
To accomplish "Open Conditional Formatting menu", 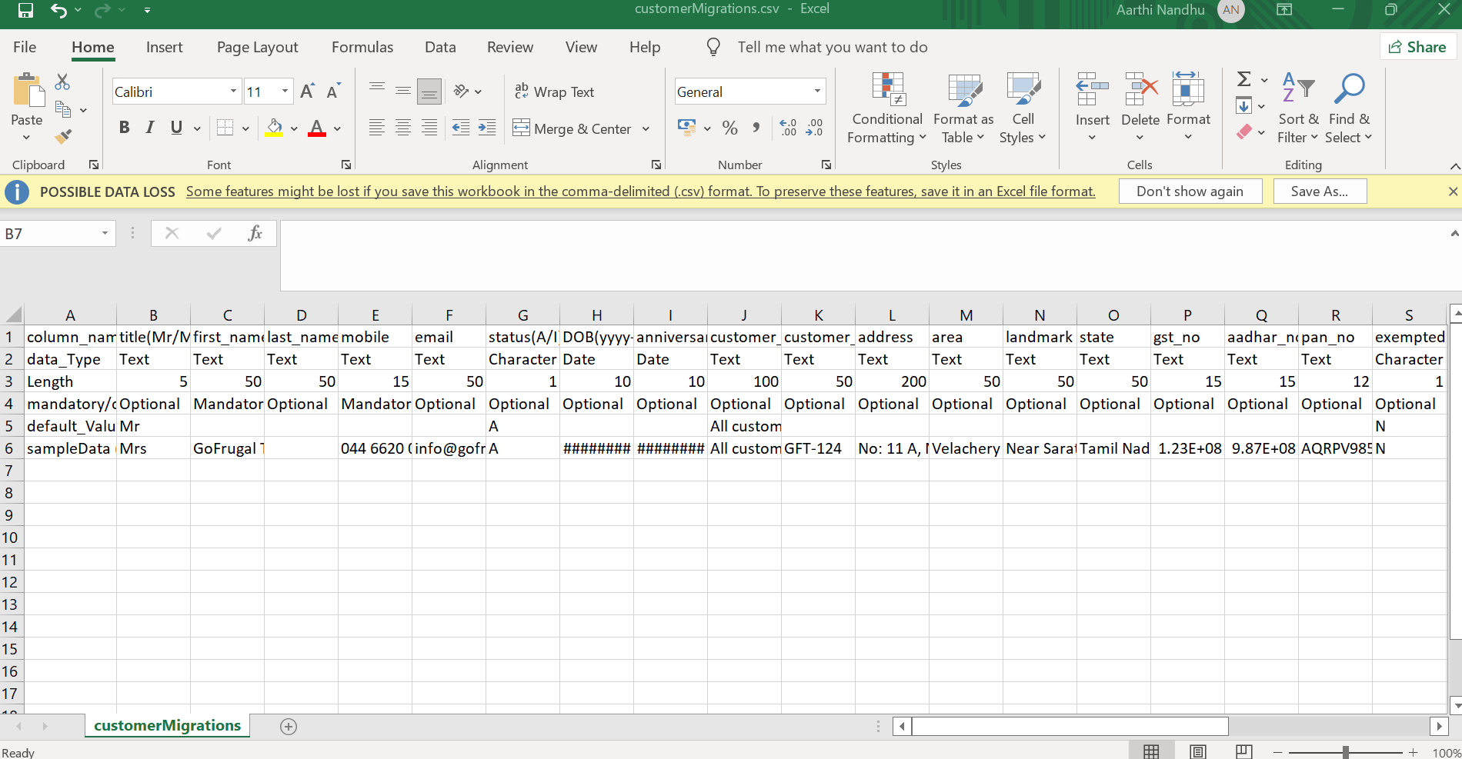I will point(886,109).
